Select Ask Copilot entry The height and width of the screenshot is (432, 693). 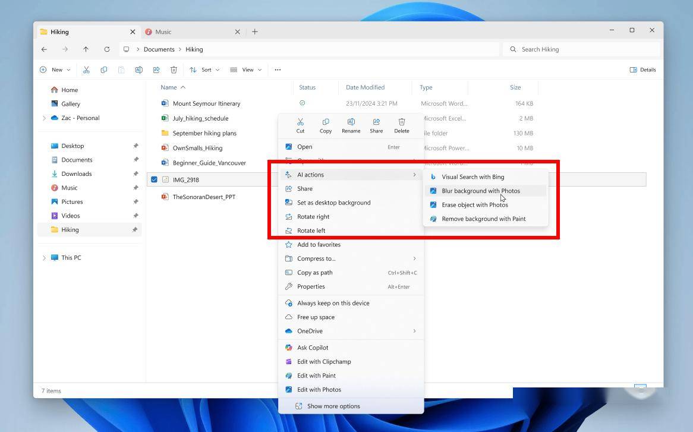[351, 348]
